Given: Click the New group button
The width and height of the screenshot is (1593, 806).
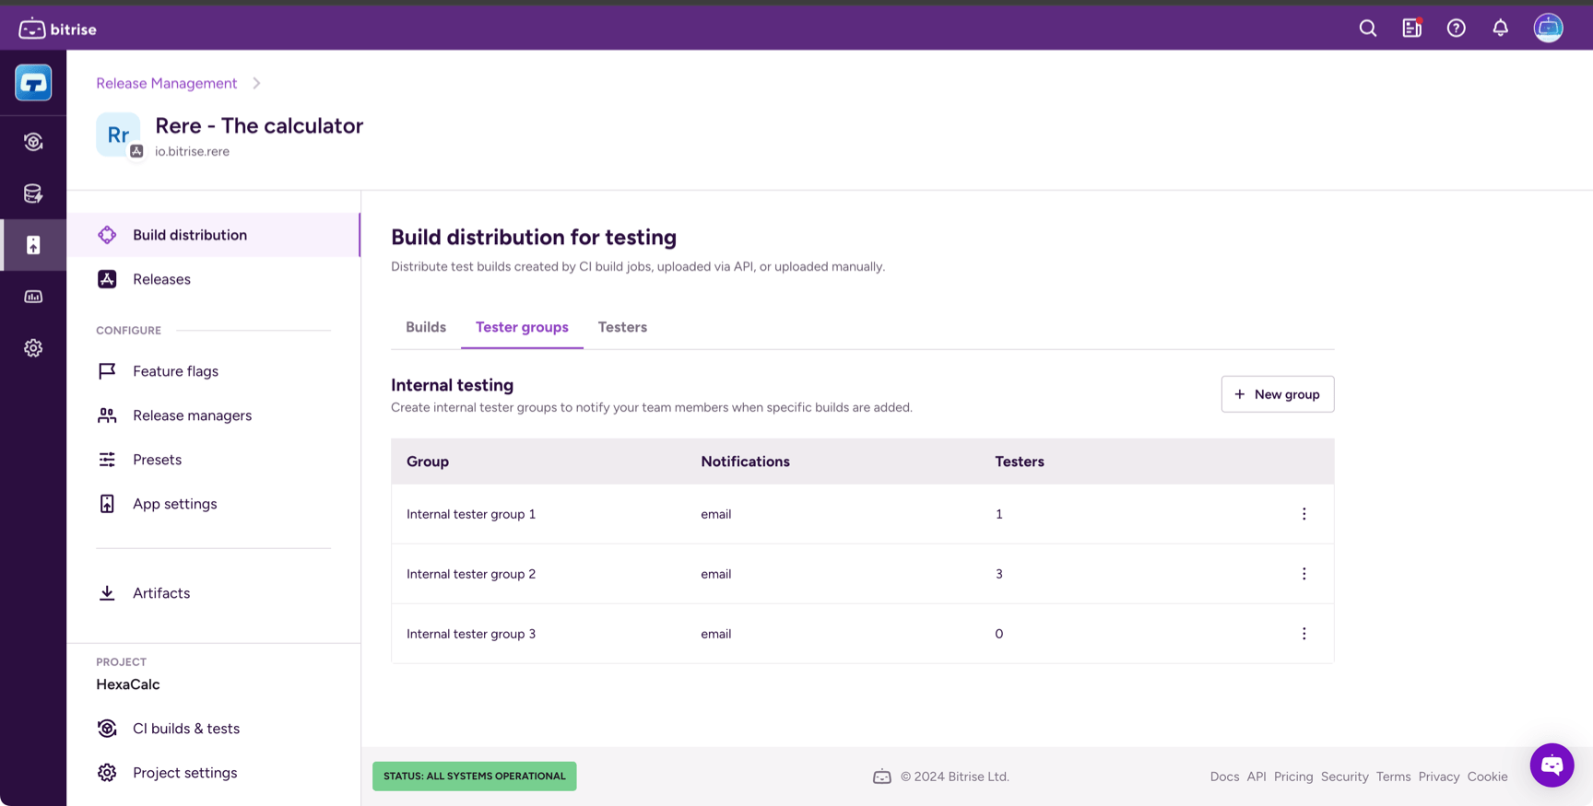Looking at the screenshot, I should tap(1277, 394).
